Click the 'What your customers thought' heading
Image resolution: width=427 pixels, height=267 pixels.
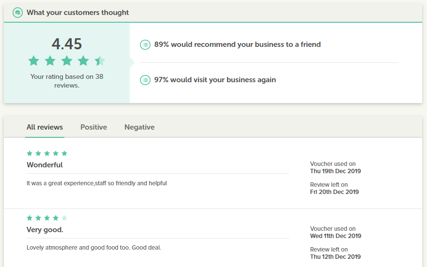pos(77,13)
